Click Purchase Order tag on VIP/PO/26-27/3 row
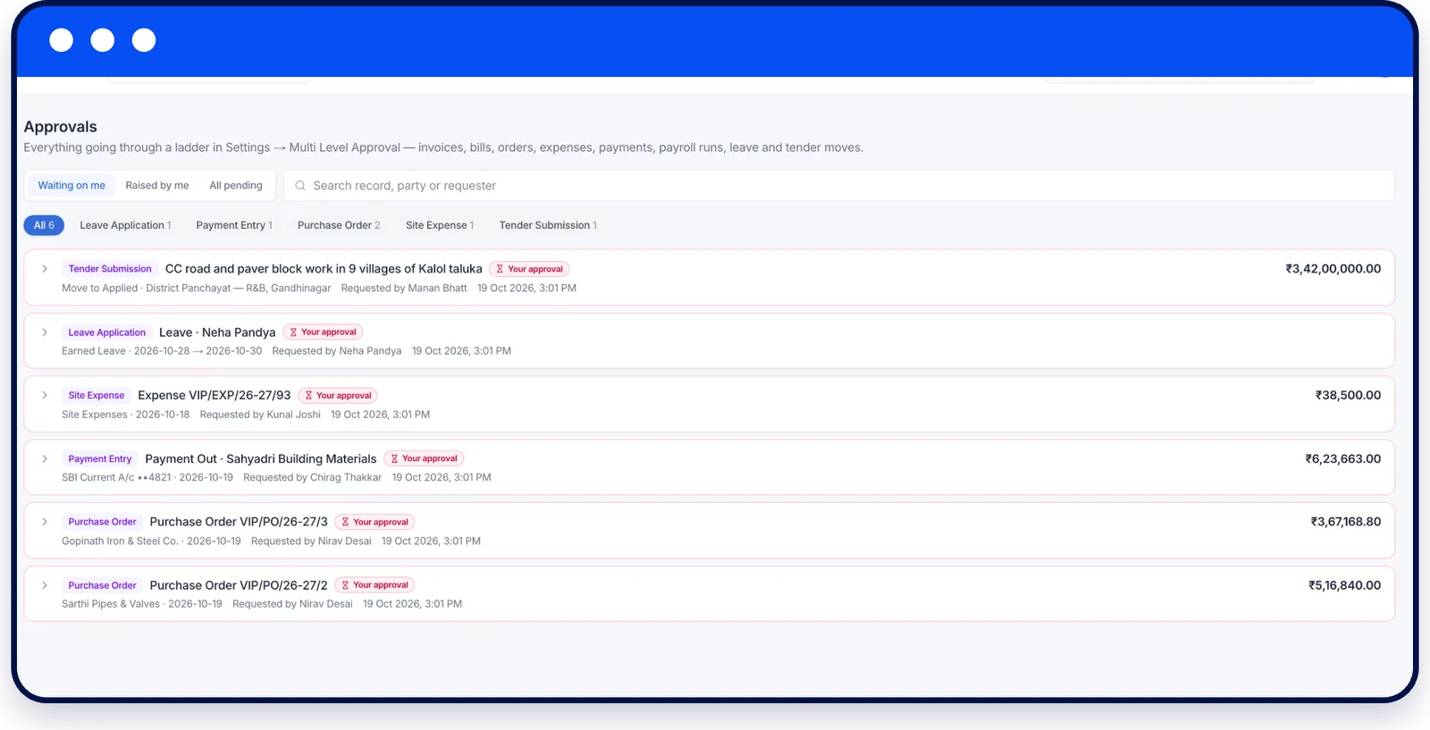The width and height of the screenshot is (1430, 730). 102,522
